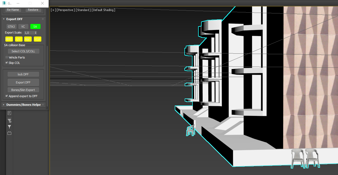
Task: Click the plain funnel filter icon
Action: tap(9, 127)
